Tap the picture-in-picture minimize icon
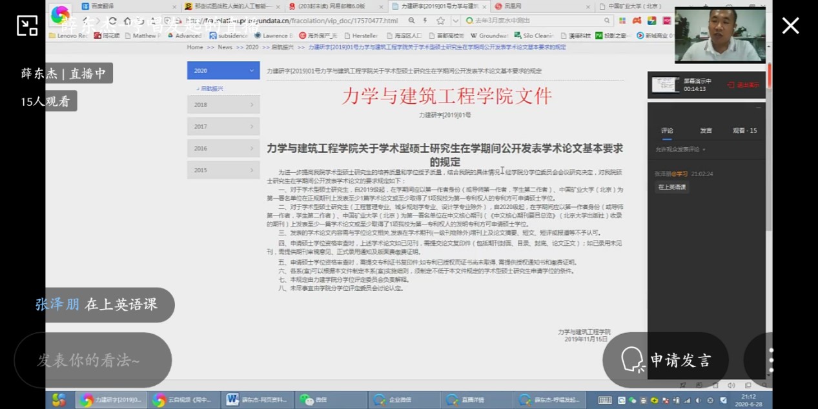This screenshot has width=818, height=409. (27, 26)
